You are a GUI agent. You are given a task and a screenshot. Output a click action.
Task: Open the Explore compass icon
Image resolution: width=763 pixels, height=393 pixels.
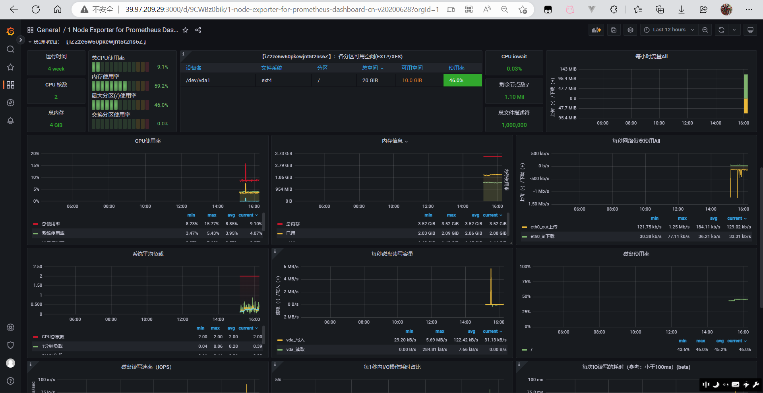11,103
